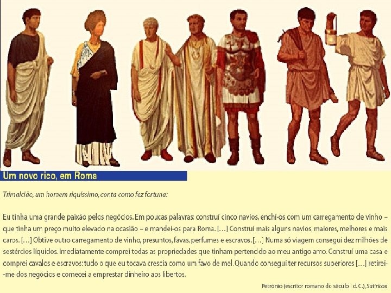The height and width of the screenshot is (293, 391).
Task: Click the general's brown leather boots
Action: (245, 150)
